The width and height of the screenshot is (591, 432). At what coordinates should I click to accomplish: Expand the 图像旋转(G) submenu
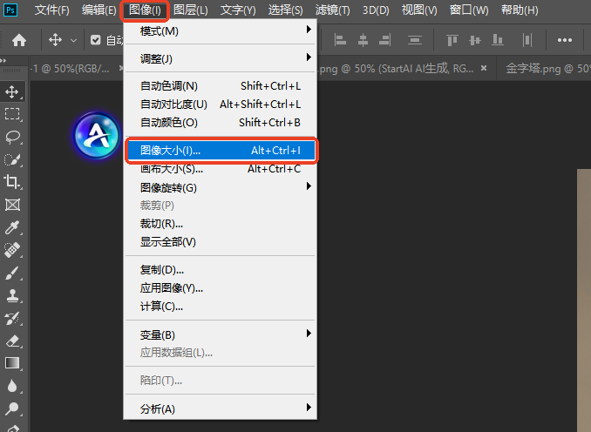click(309, 186)
